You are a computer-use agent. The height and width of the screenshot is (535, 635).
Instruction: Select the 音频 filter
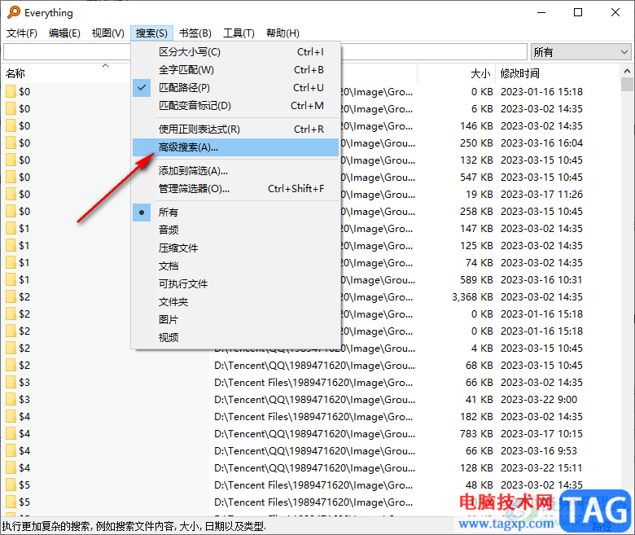point(236,230)
